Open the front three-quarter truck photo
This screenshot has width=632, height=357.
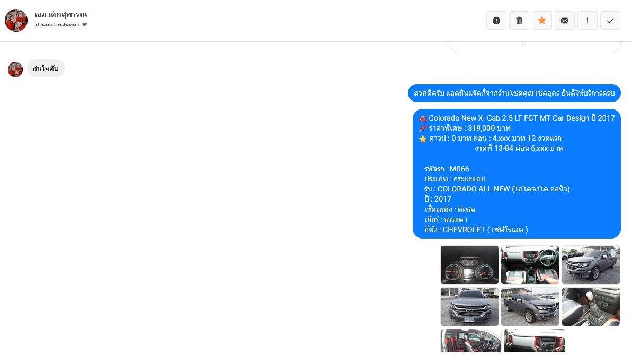(530, 307)
